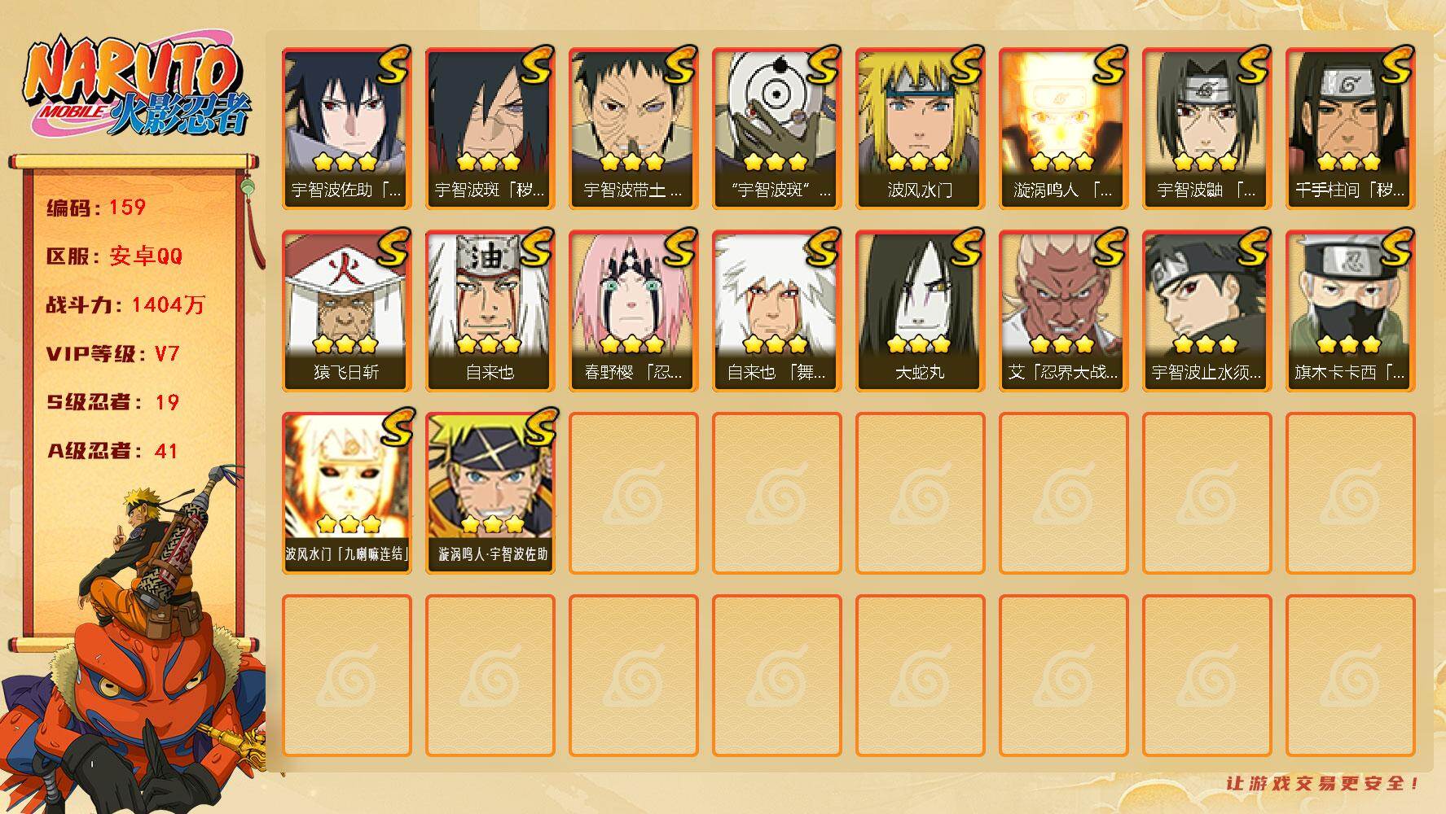Click the S rank badge on 自来也 card
The image size is (1446, 814).
point(538,247)
